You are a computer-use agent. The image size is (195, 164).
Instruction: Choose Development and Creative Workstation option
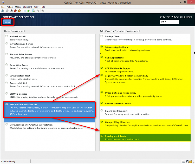pyautogui.click(x=6, y=124)
